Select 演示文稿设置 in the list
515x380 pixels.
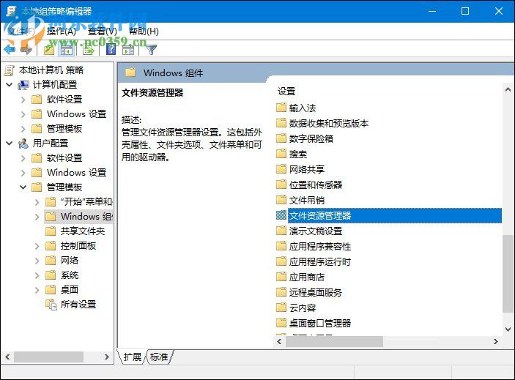[316, 231]
